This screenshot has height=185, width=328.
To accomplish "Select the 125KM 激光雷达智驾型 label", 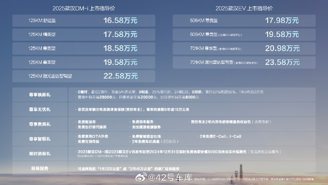I will coord(50,76).
